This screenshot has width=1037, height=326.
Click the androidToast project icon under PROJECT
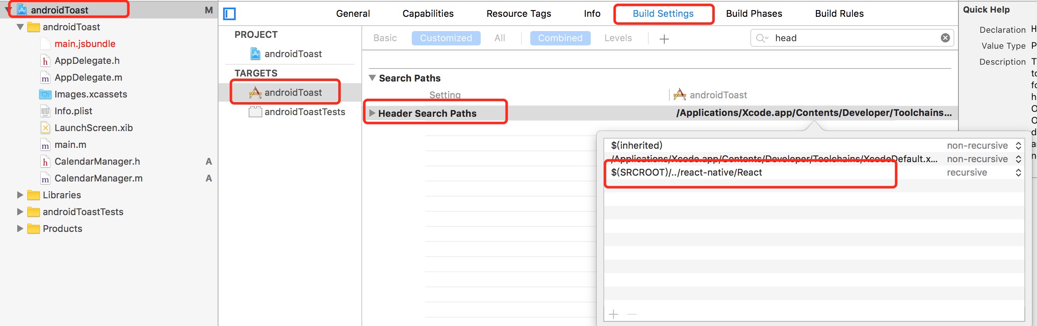tap(255, 54)
